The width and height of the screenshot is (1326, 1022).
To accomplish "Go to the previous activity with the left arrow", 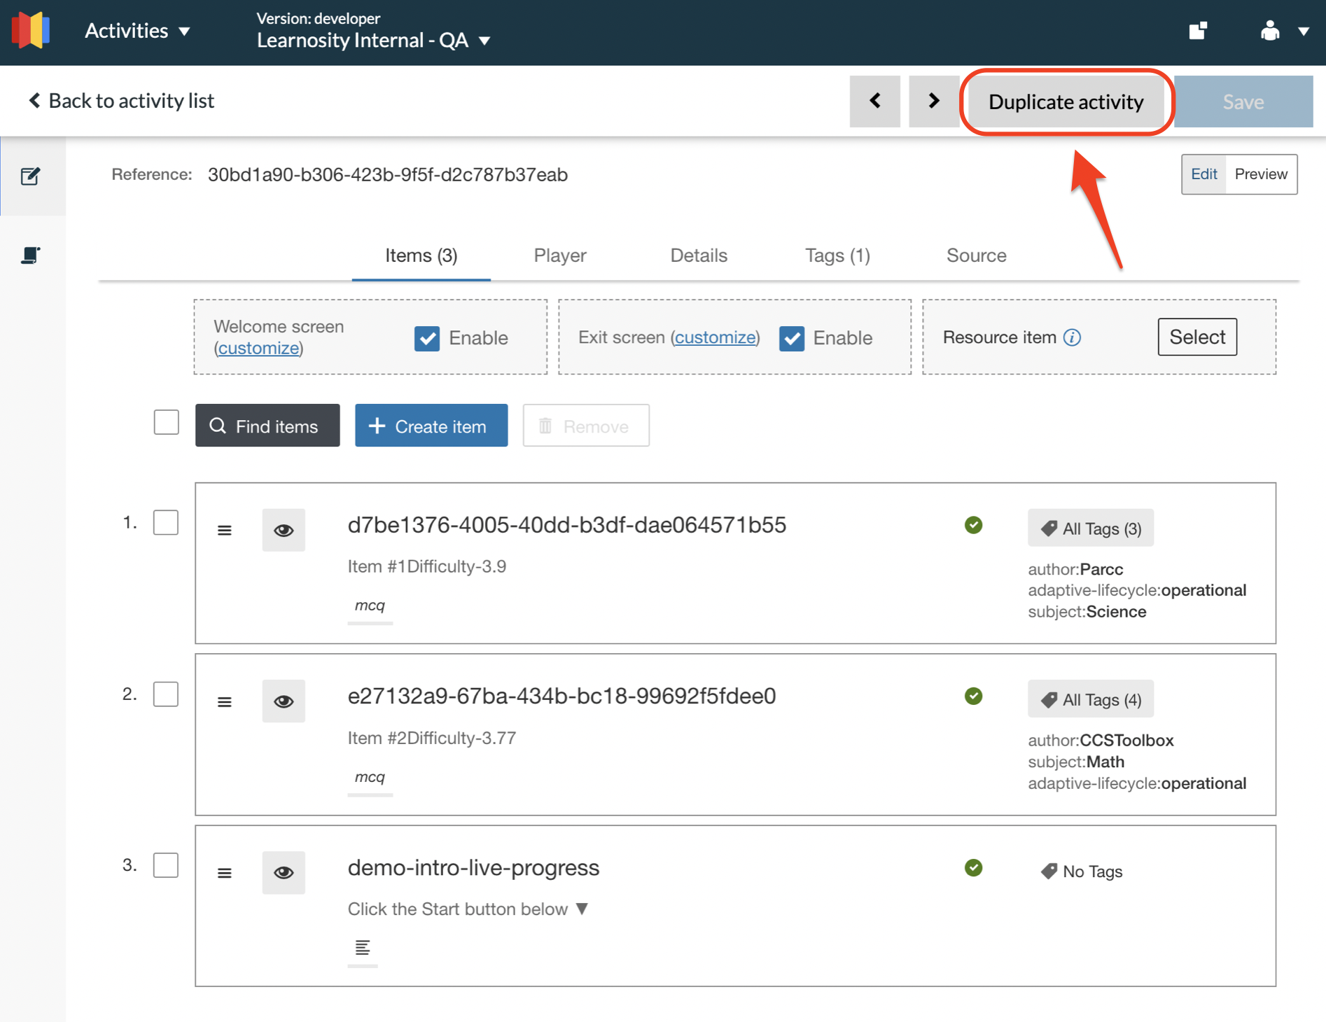I will pos(875,101).
